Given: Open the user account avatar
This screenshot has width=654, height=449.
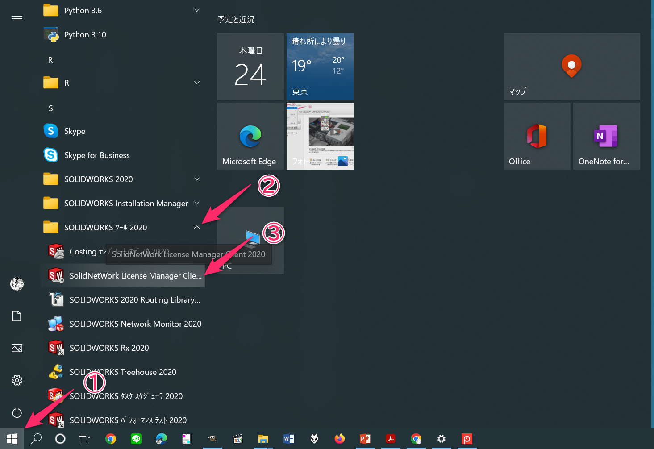Looking at the screenshot, I should coord(17,283).
